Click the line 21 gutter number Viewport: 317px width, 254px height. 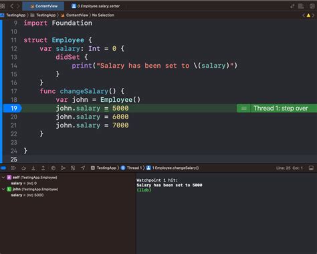tap(14, 125)
